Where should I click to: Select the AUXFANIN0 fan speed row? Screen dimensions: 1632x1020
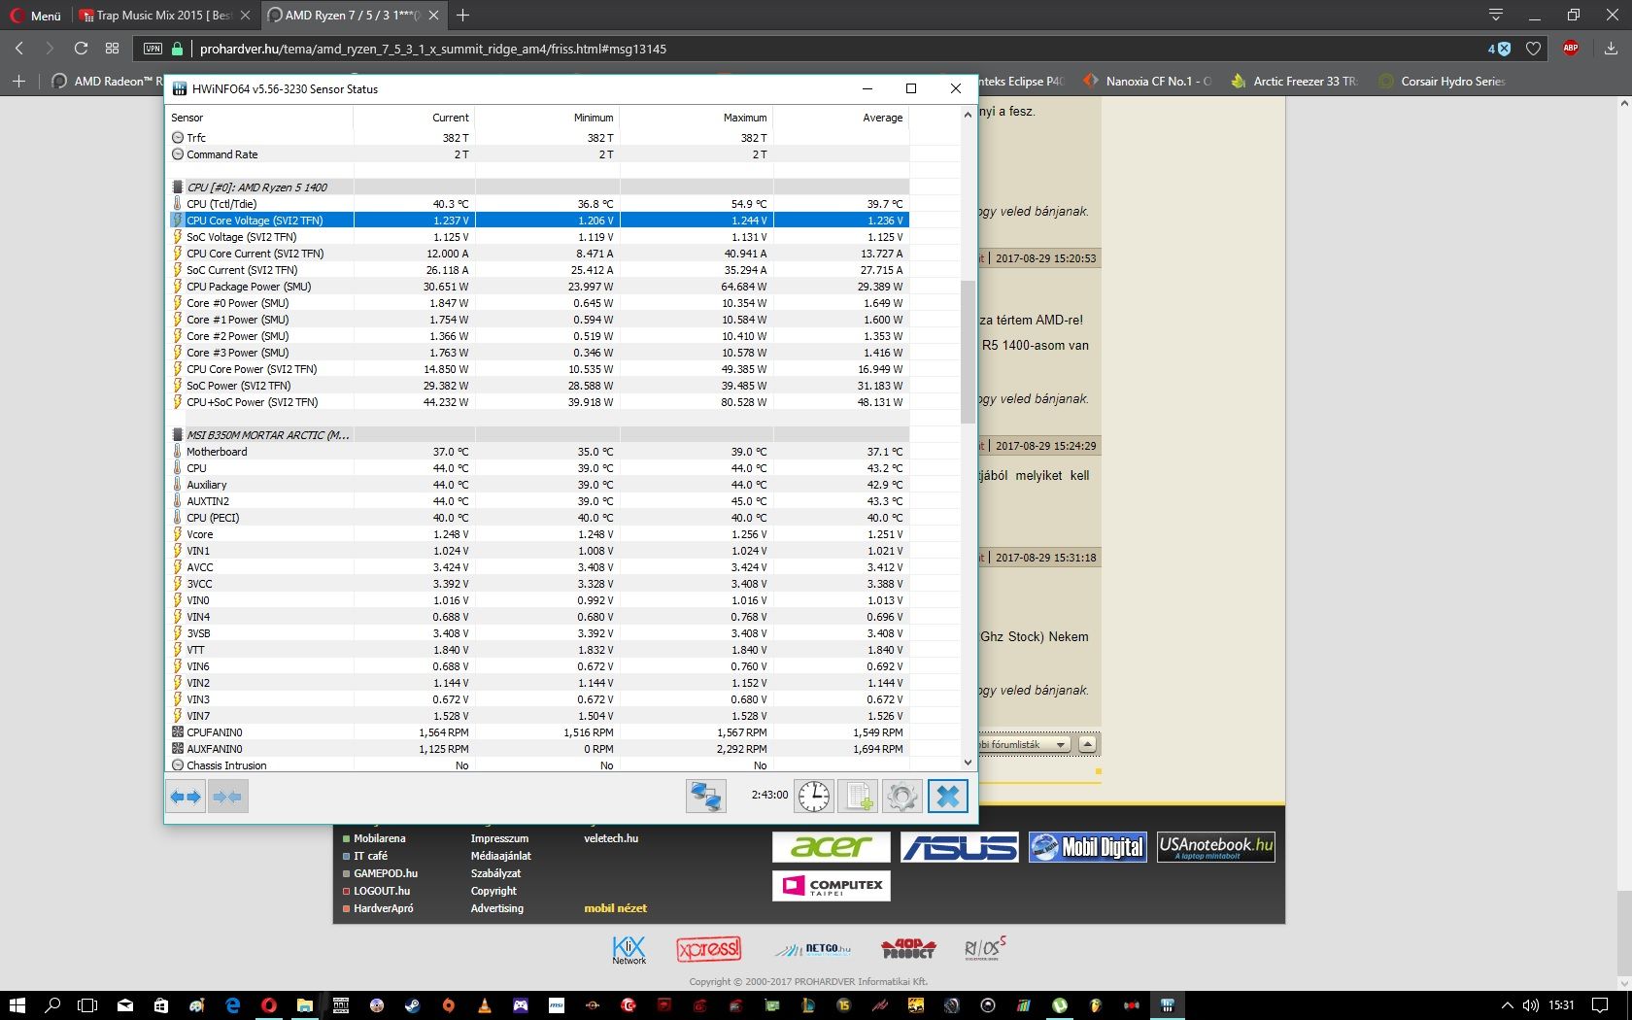pyautogui.click(x=539, y=749)
